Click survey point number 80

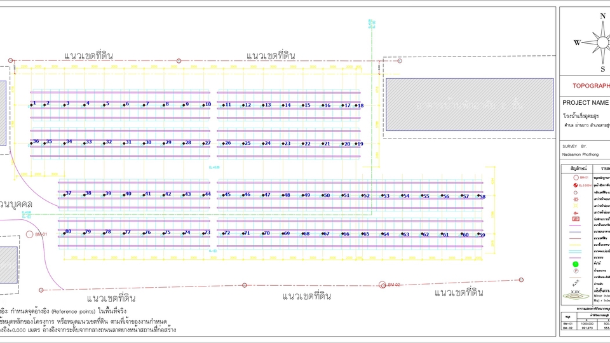(x=66, y=232)
